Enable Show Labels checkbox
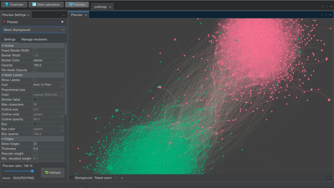The height and width of the screenshot is (188, 334). (x=35, y=80)
